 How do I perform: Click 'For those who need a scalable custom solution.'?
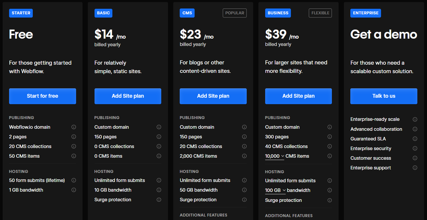(382, 67)
